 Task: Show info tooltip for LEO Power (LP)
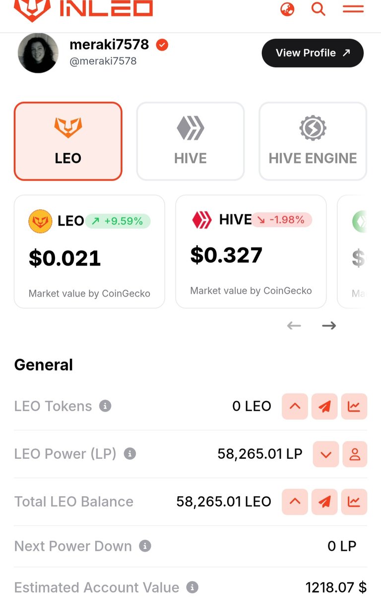[130, 454]
